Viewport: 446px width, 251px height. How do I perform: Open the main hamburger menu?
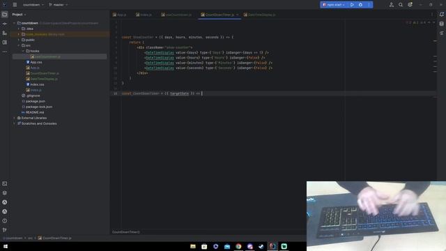coord(15,5)
